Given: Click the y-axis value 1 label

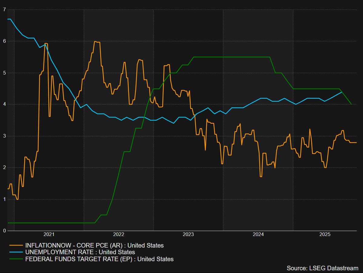Looking at the screenshot, I should click(4, 199).
